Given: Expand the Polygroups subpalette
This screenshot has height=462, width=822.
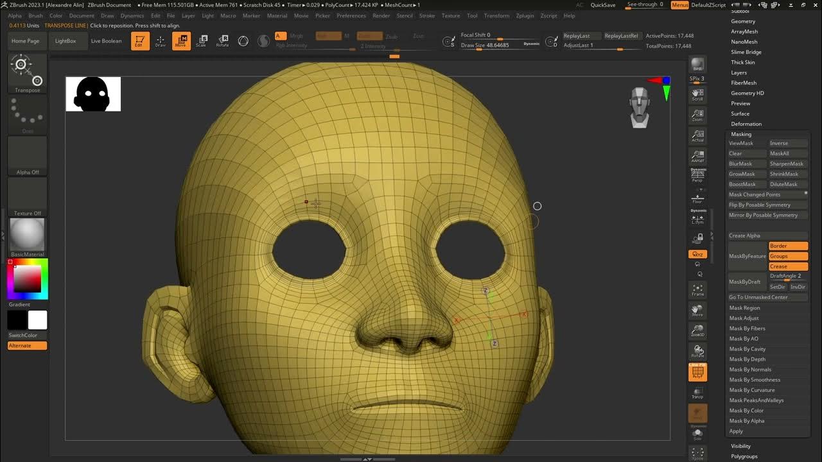Looking at the screenshot, I should pos(744,456).
